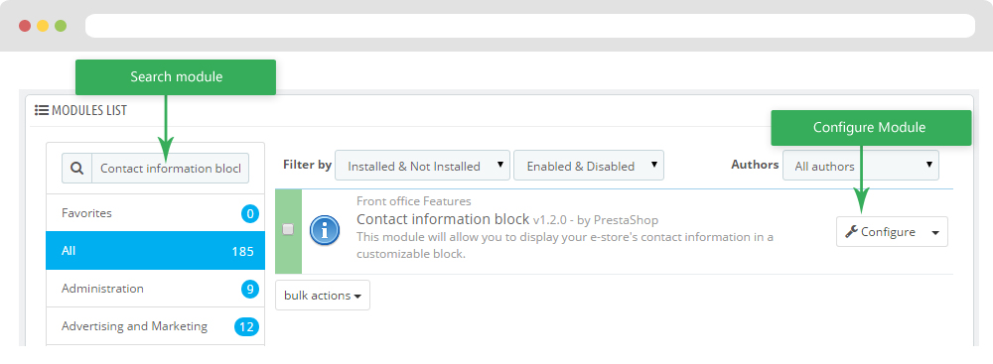The width and height of the screenshot is (993, 364).
Task: Open the Installed & Not Installed filter
Action: pyautogui.click(x=422, y=166)
